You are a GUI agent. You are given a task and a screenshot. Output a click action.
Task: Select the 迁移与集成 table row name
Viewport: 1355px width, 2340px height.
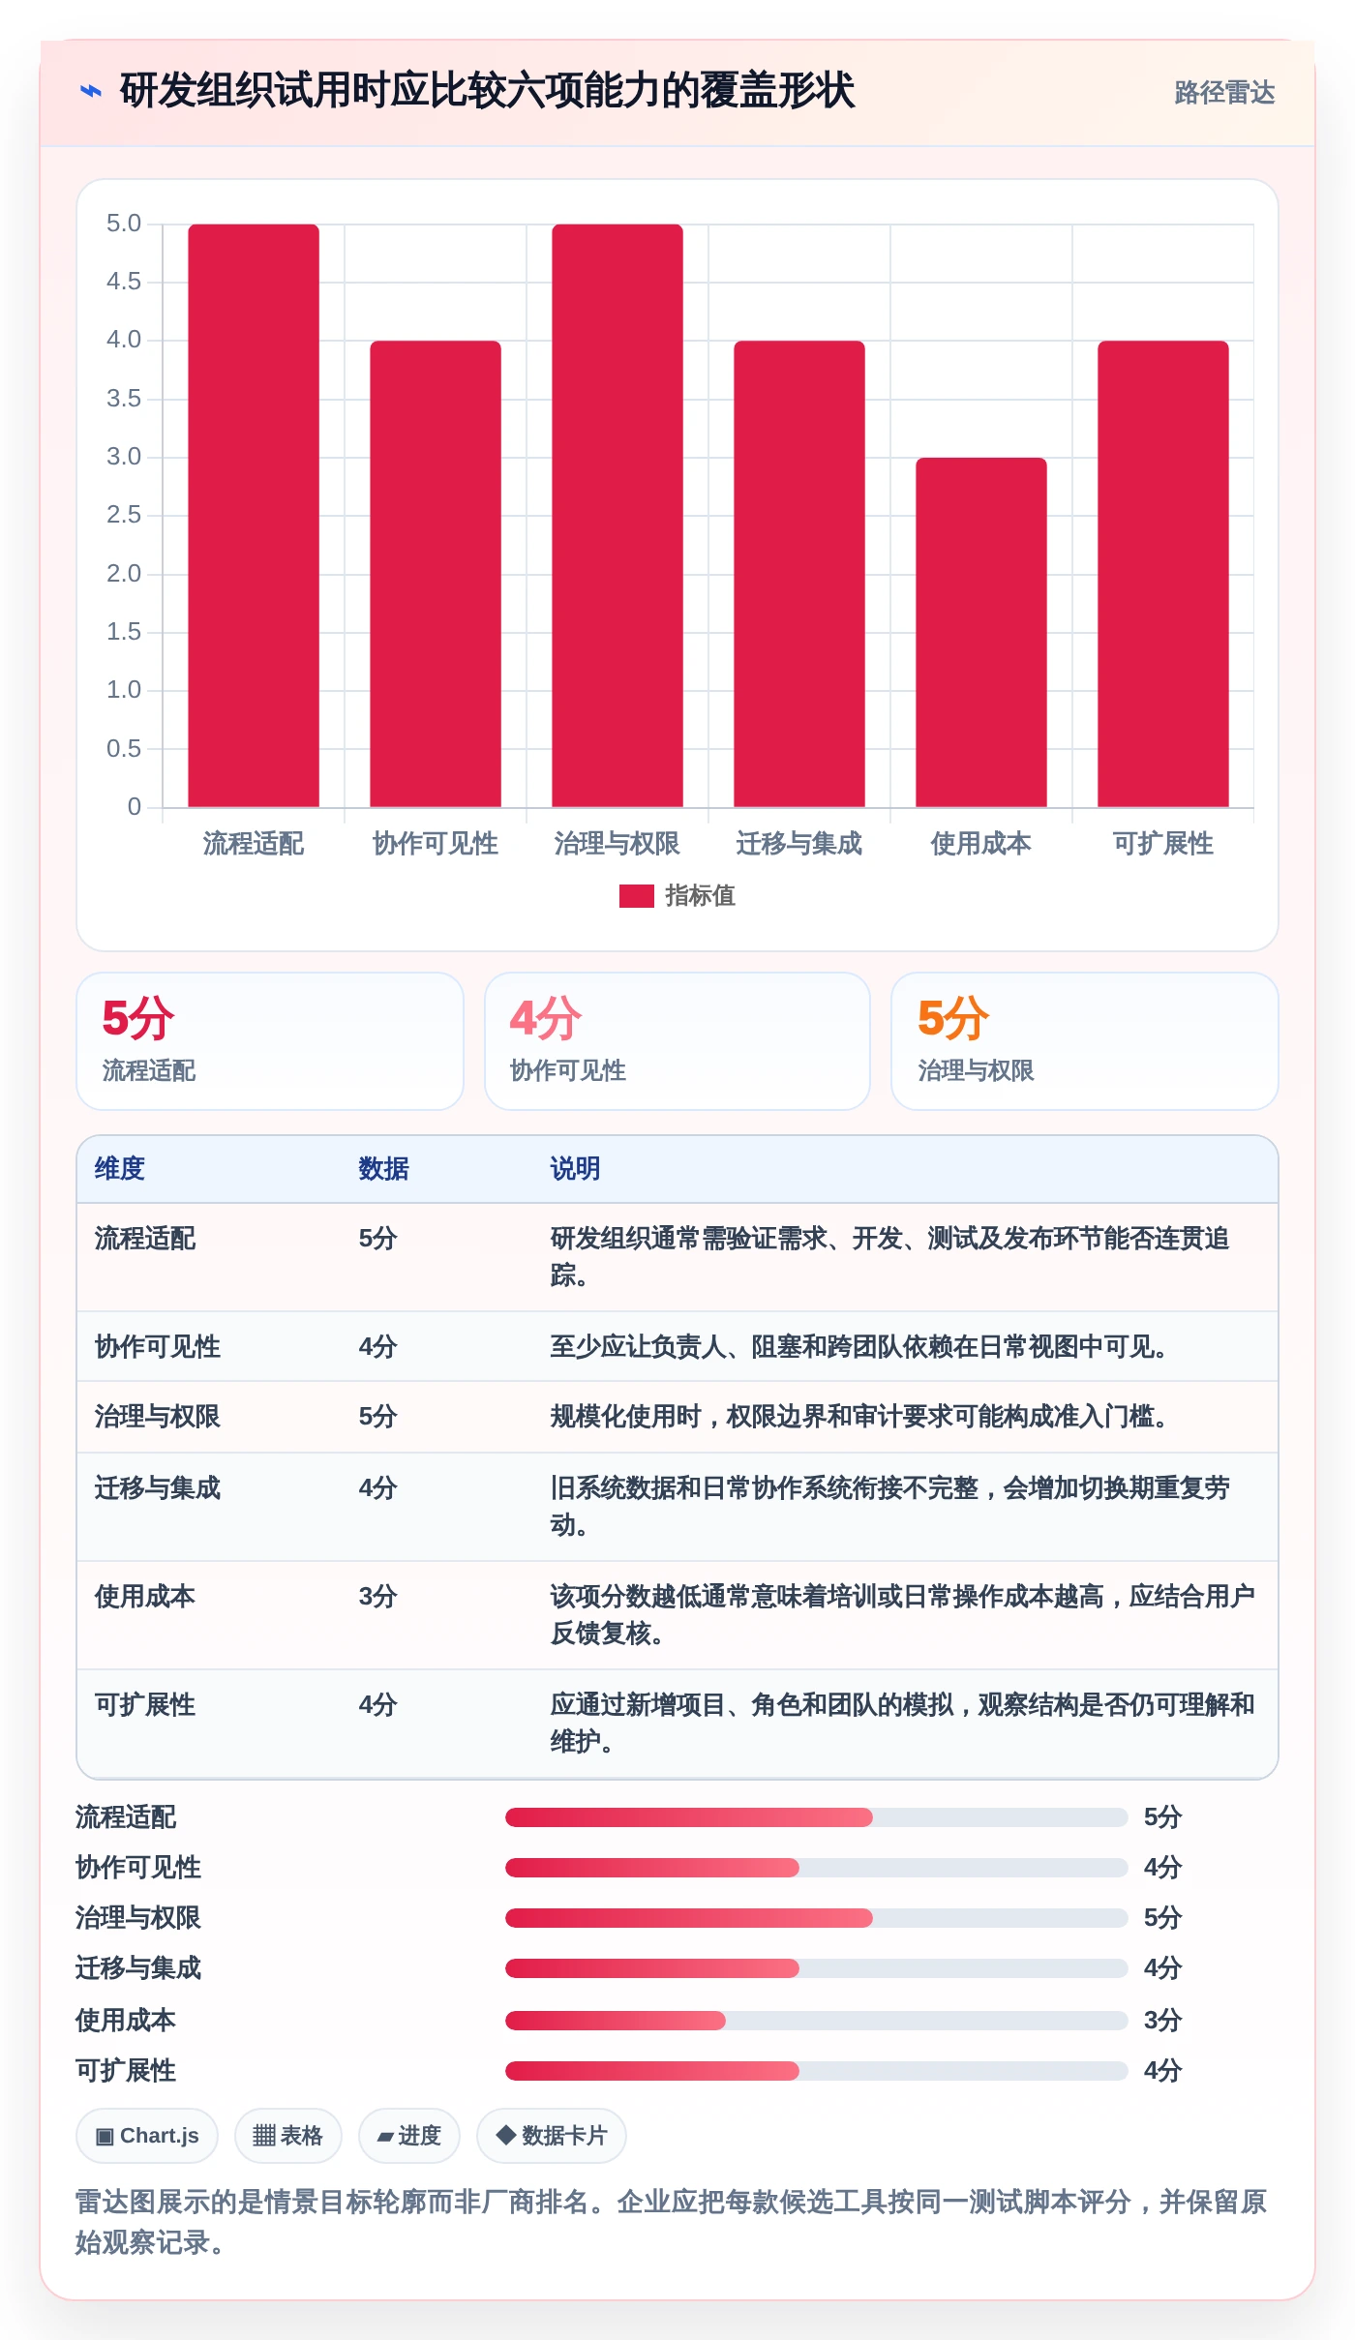coord(158,1488)
